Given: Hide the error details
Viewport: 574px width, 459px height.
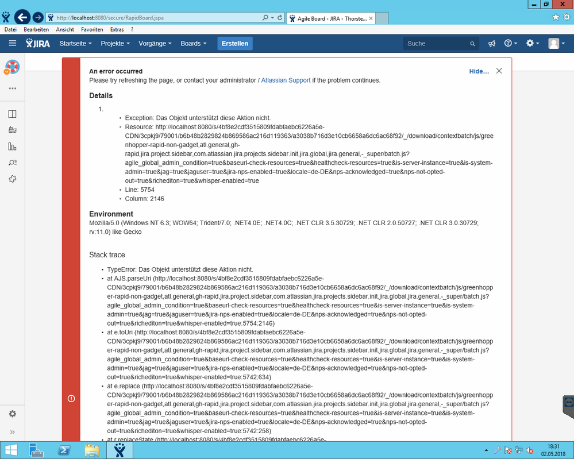Looking at the screenshot, I should point(479,71).
